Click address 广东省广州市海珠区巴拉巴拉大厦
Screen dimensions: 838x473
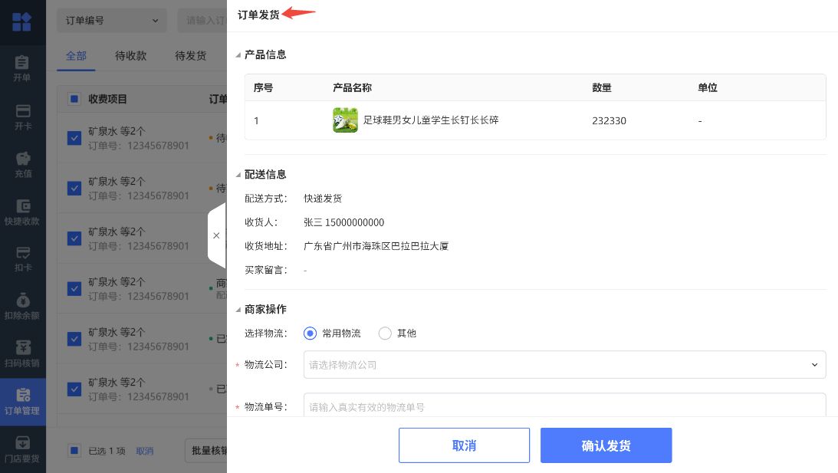click(376, 246)
